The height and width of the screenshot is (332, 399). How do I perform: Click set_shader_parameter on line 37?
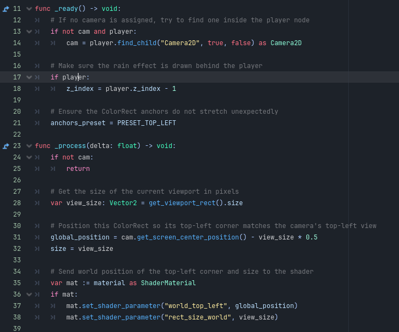122,306
